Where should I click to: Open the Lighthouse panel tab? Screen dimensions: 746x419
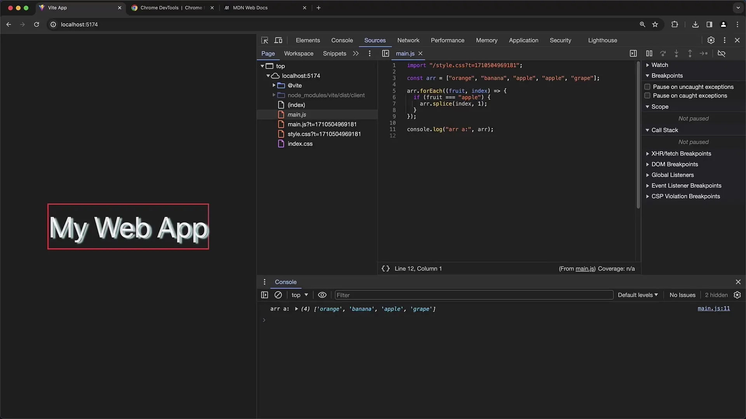[x=603, y=40]
